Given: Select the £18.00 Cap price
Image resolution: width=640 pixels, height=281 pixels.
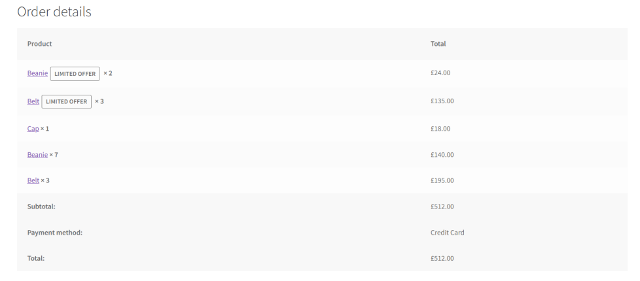Looking at the screenshot, I should (x=440, y=129).
